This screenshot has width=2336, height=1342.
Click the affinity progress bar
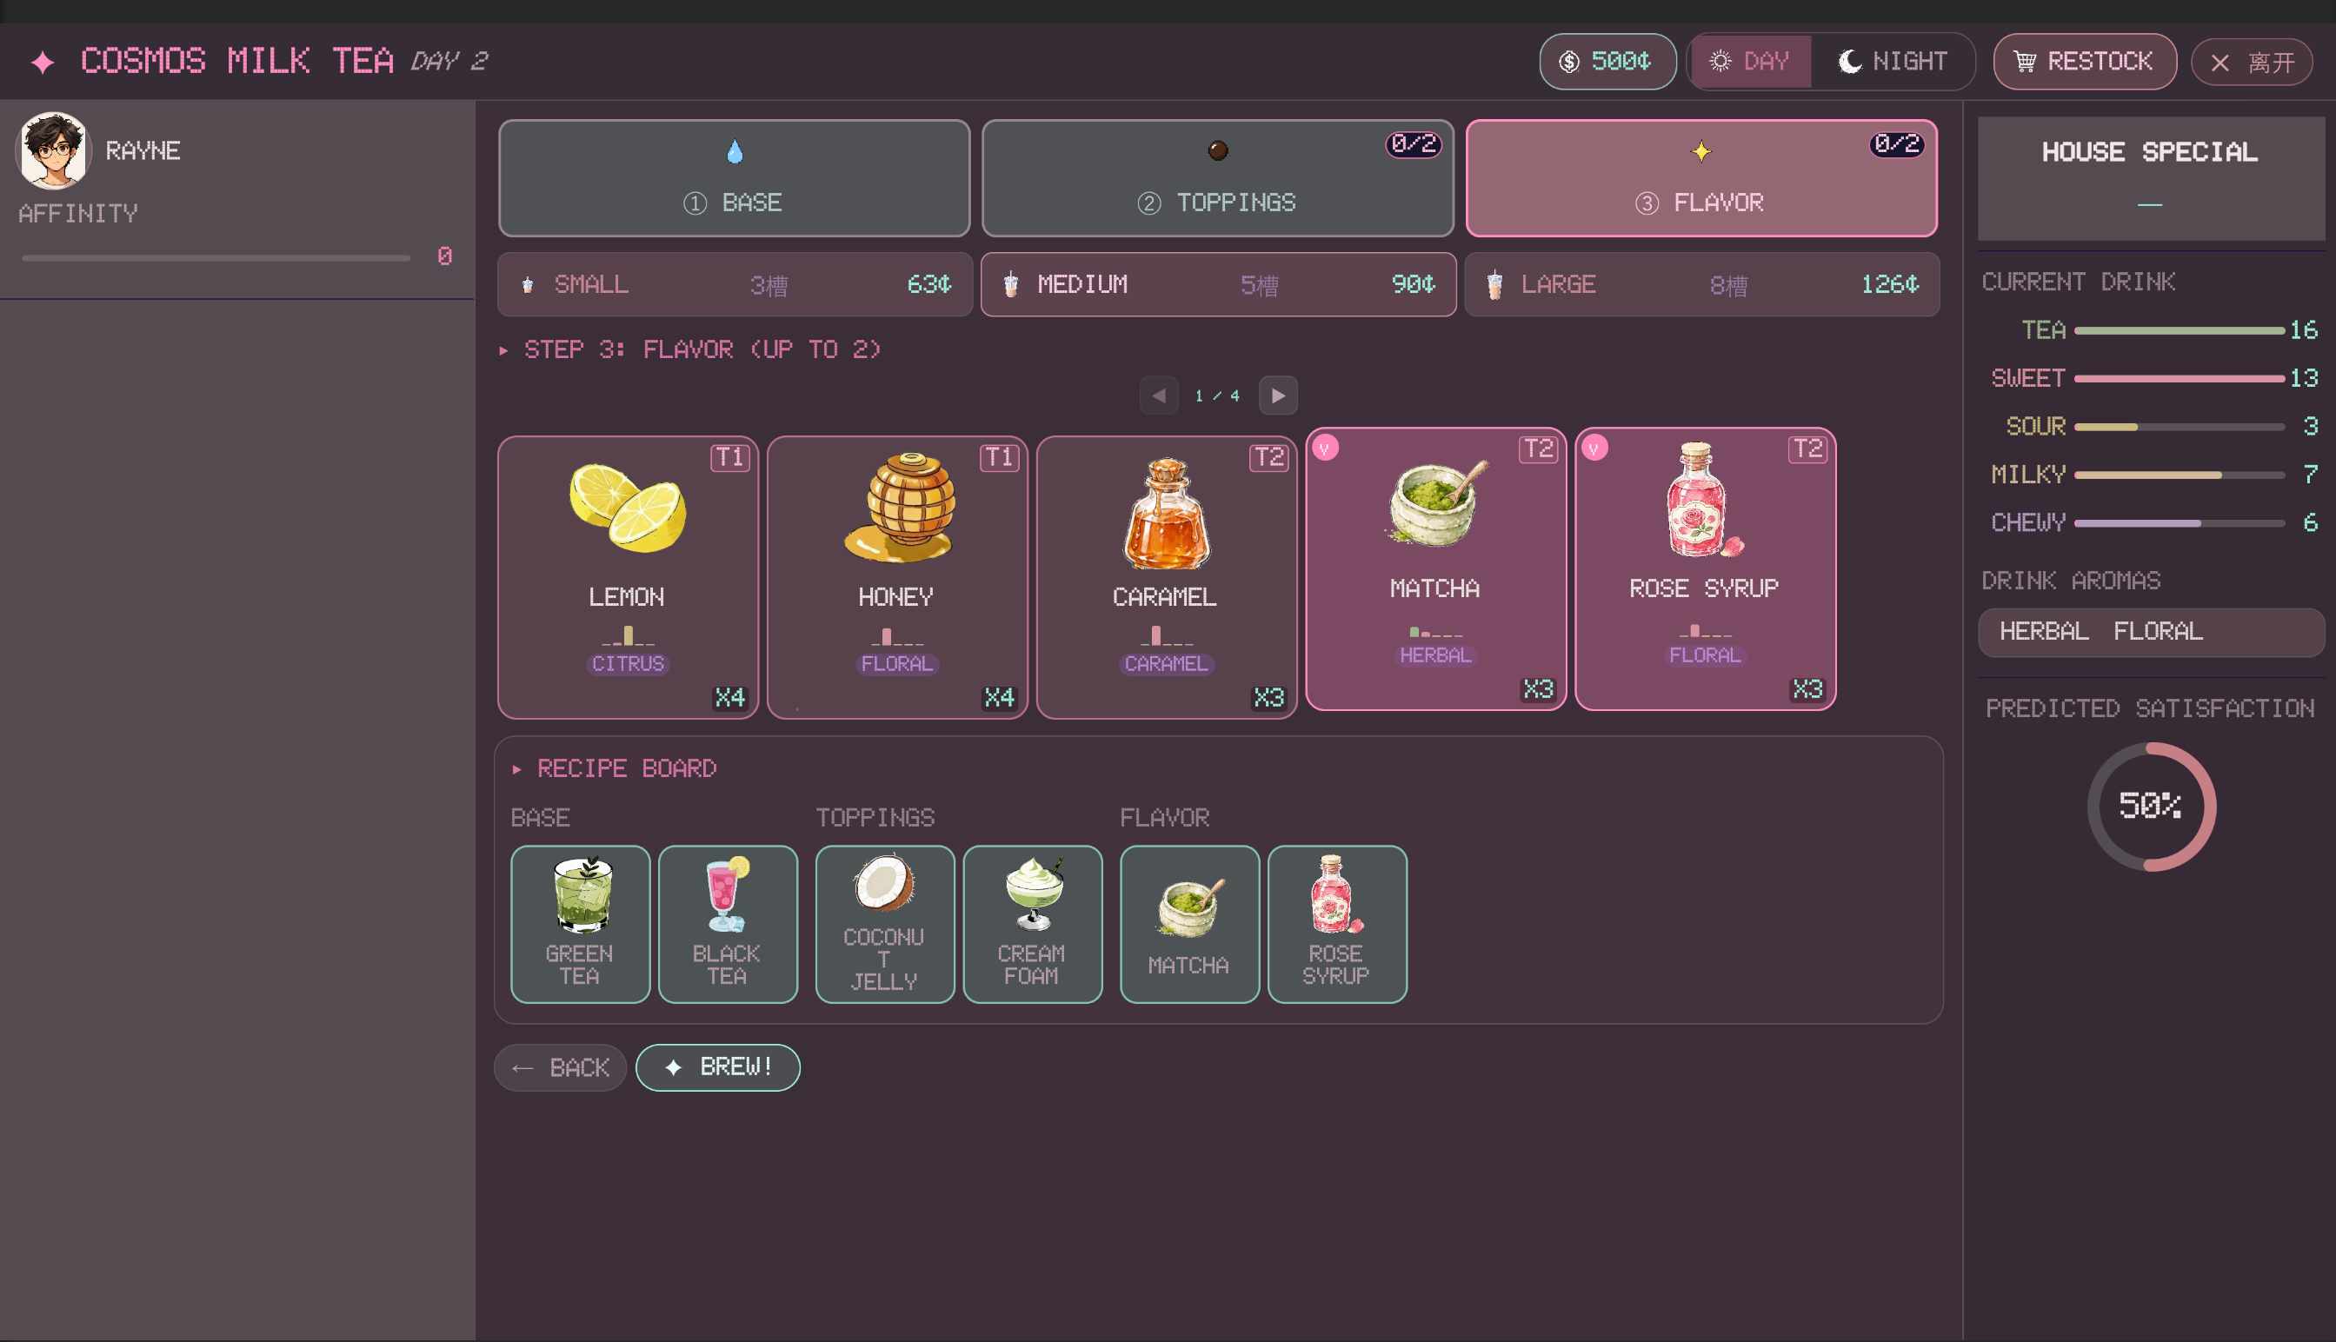point(216,258)
